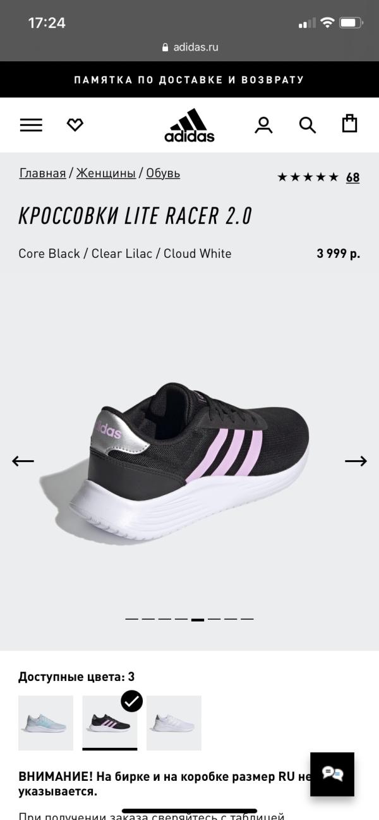Select the grey-blue color variant thumbnail

45,723
